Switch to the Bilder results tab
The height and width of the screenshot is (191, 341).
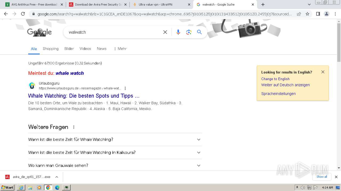(69, 49)
